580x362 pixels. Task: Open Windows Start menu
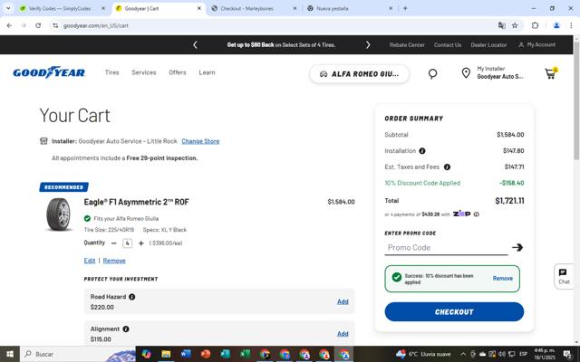pos(10,354)
